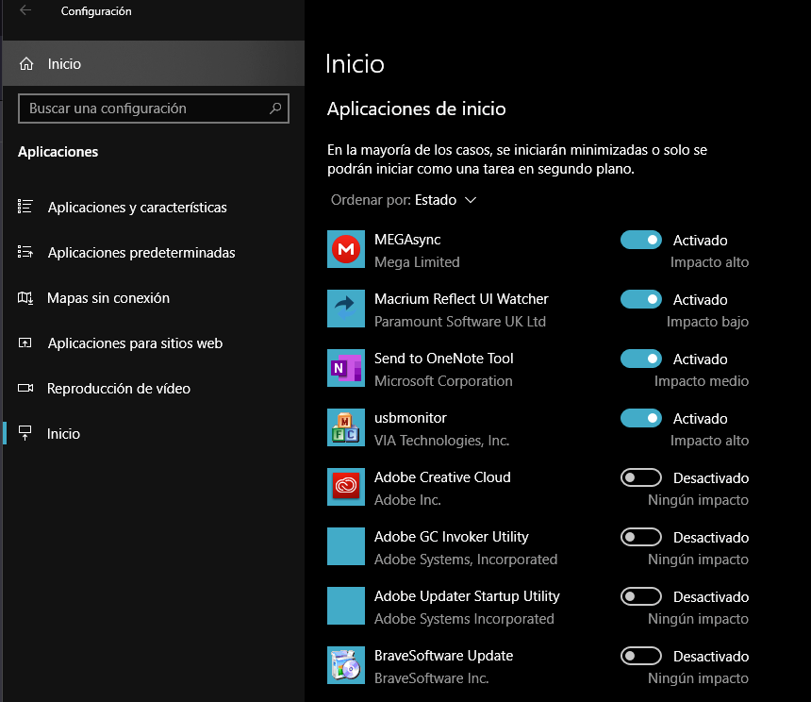The image size is (811, 702).
Task: Select Aplicaciones predeterminadas in sidebar
Action: coord(154,253)
